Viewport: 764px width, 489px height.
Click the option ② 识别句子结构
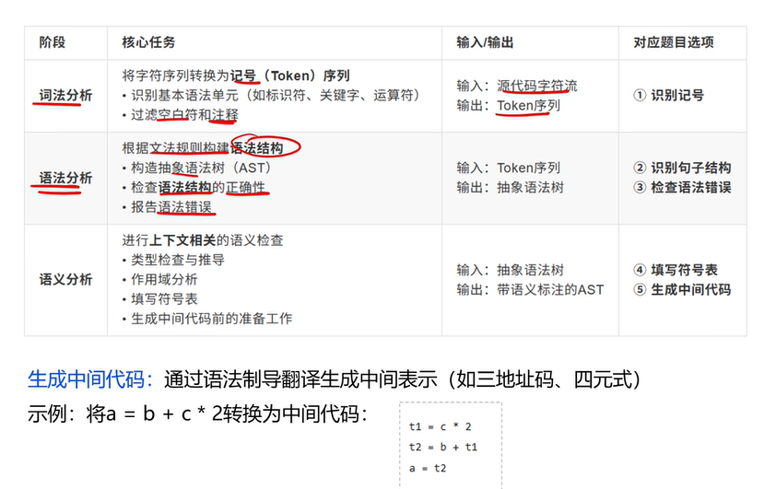point(682,168)
